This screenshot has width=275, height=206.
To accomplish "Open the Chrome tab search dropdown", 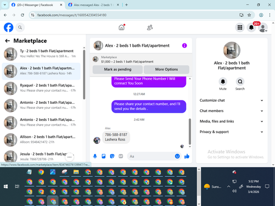I will (x=5, y=5).
